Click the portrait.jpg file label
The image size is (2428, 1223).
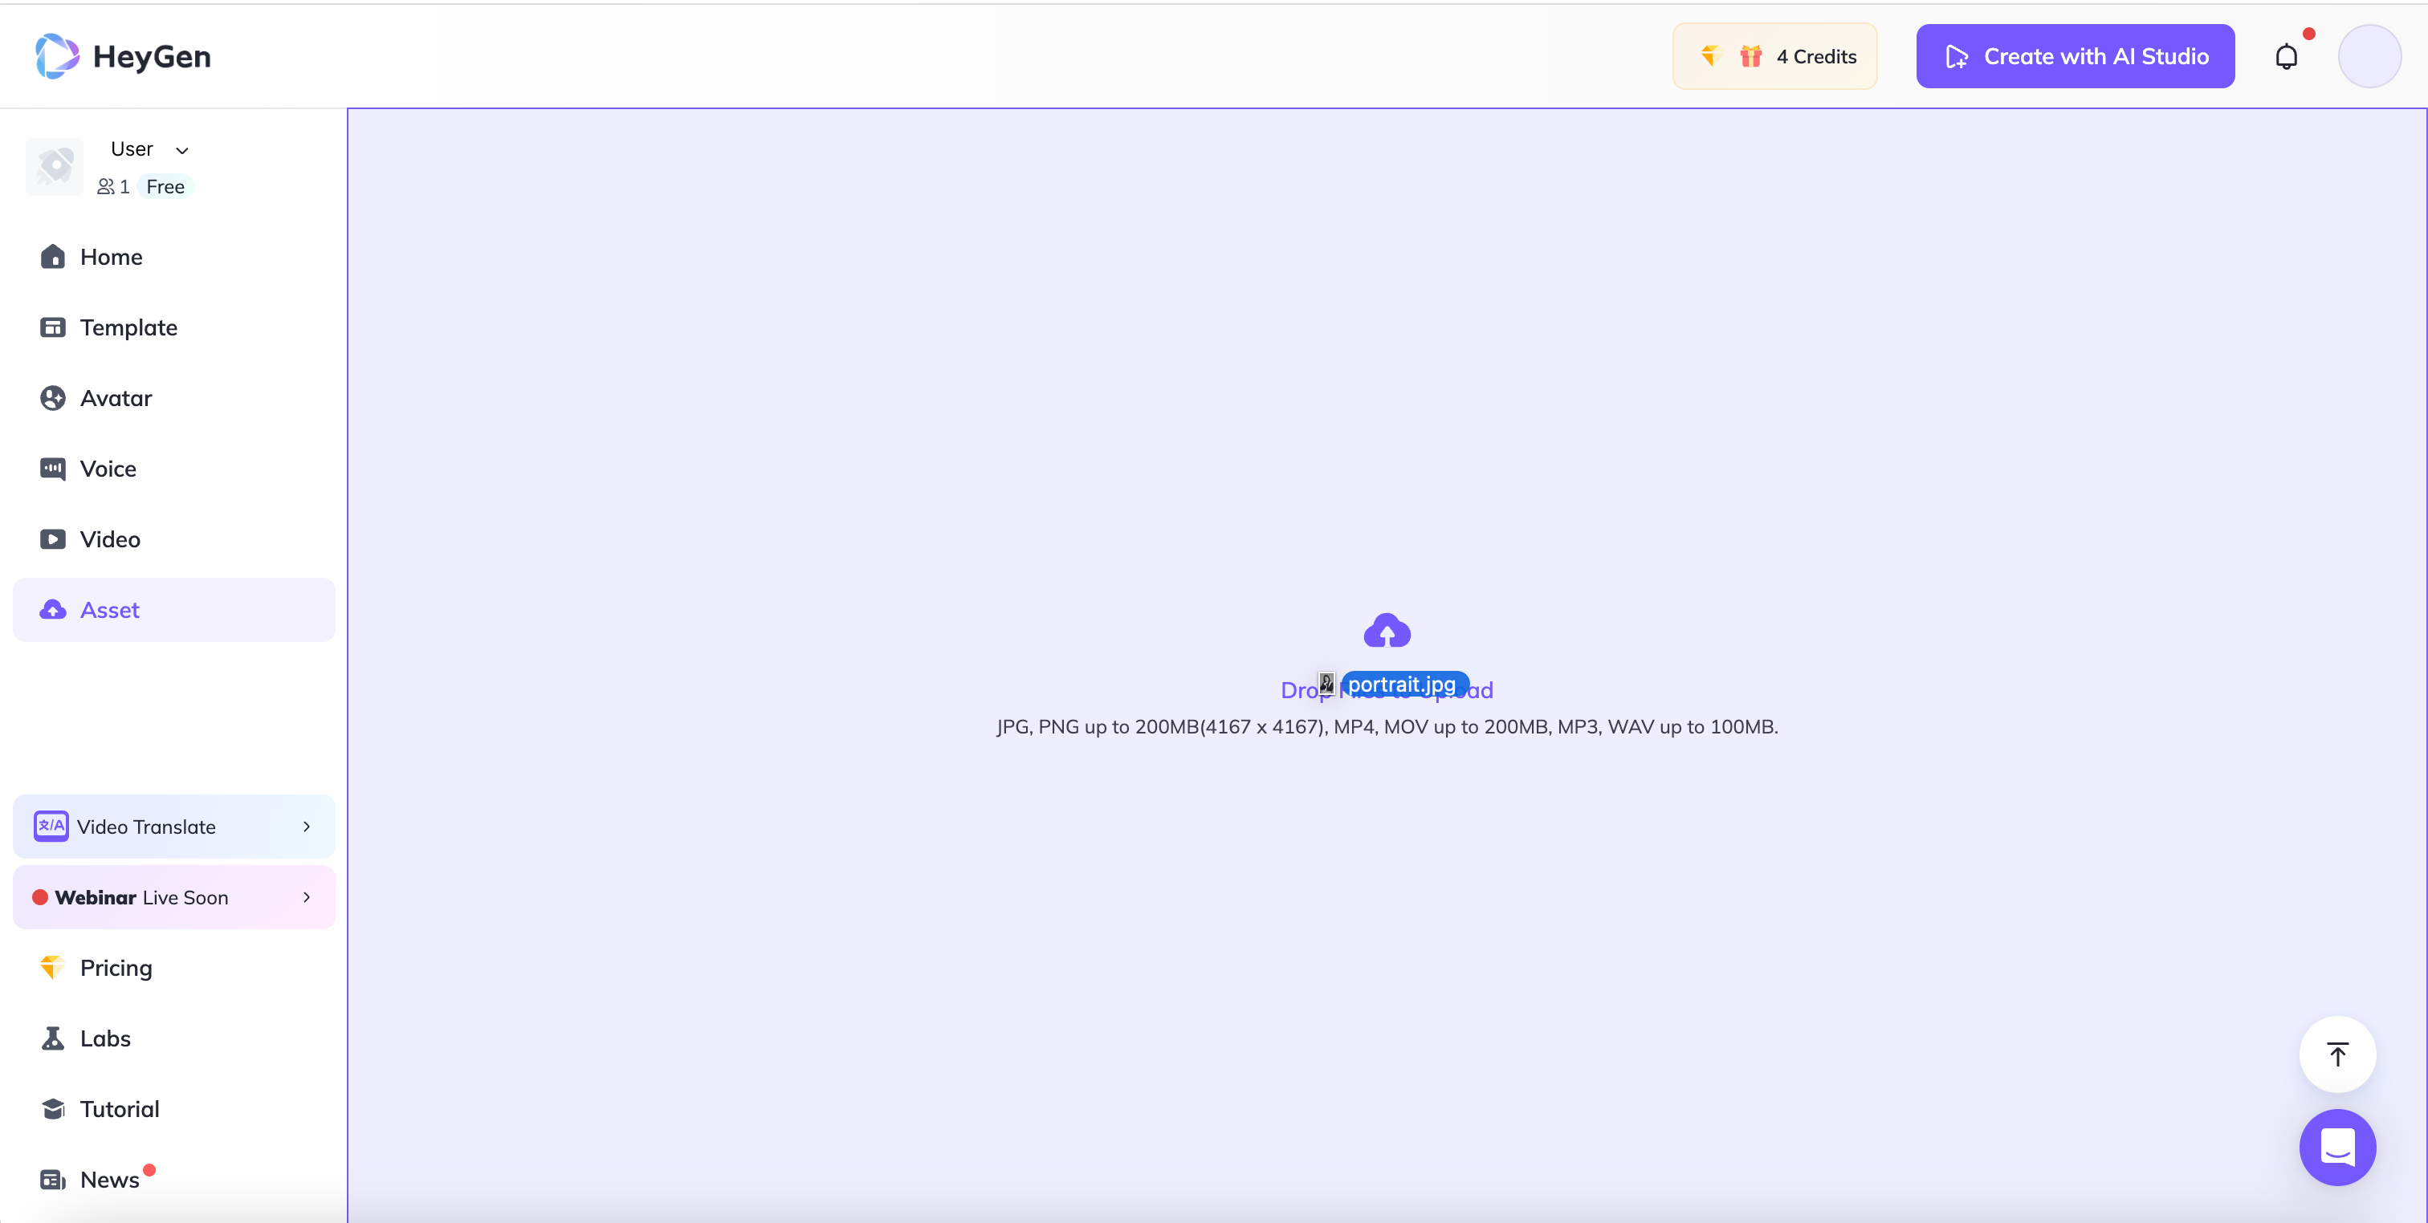click(1401, 683)
